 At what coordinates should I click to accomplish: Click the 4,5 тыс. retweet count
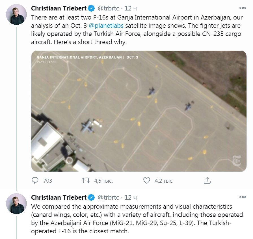[x=103, y=181]
